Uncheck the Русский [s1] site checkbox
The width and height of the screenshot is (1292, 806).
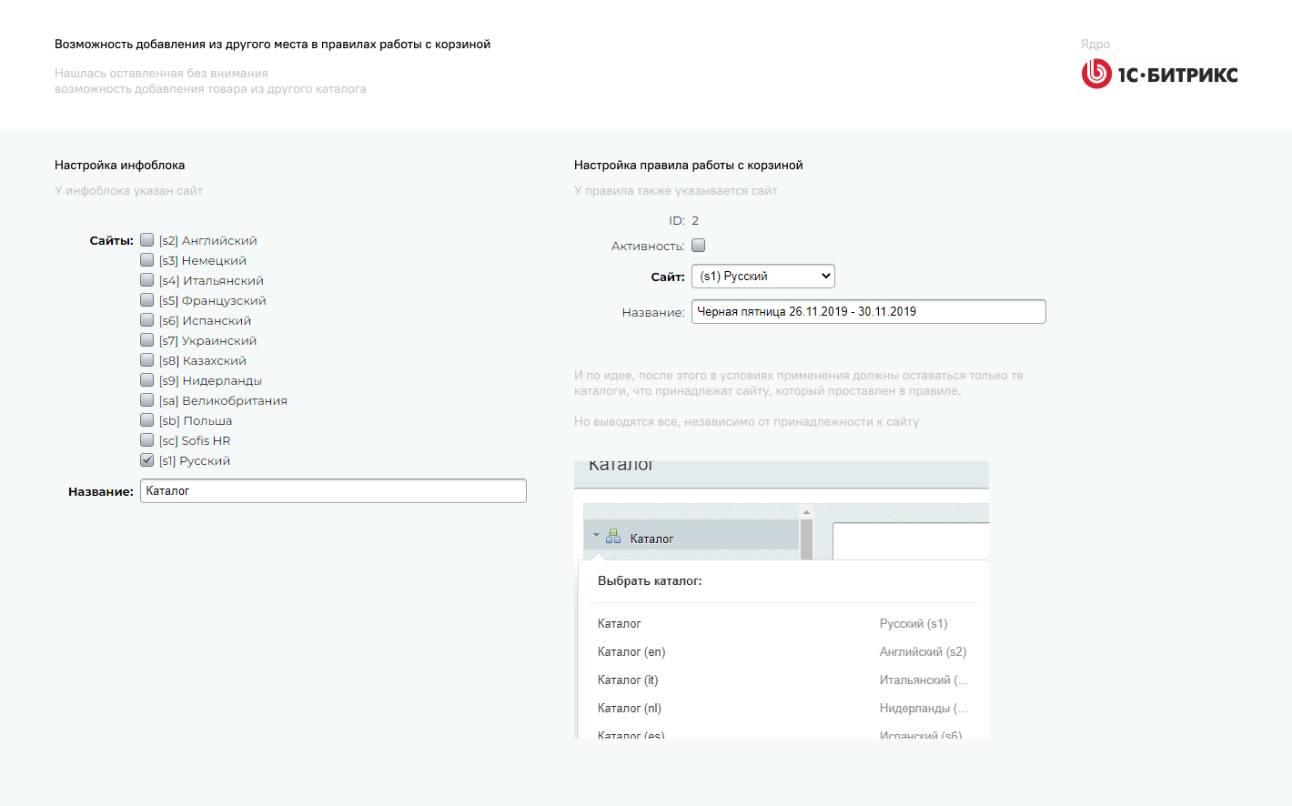click(x=147, y=460)
